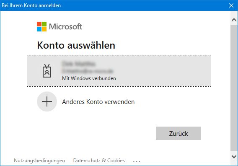Viewport: 238px width, 166px height.
Task: Click the Bei Ihrem Konto anmelden title bar
Action: tap(114, 5)
